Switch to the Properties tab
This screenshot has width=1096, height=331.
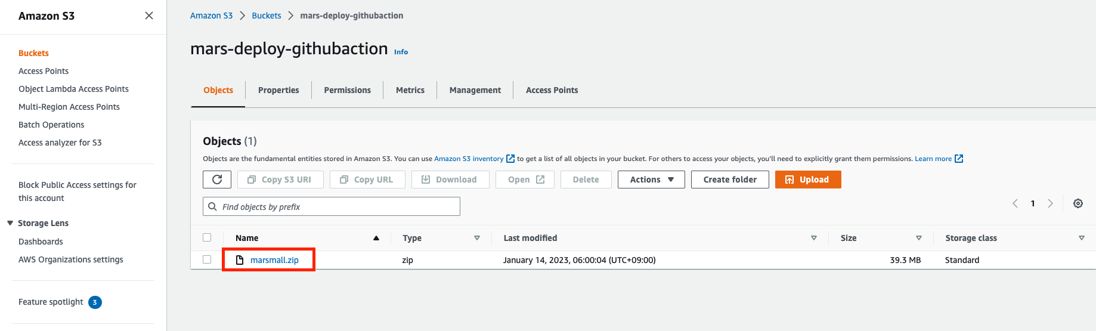point(278,90)
